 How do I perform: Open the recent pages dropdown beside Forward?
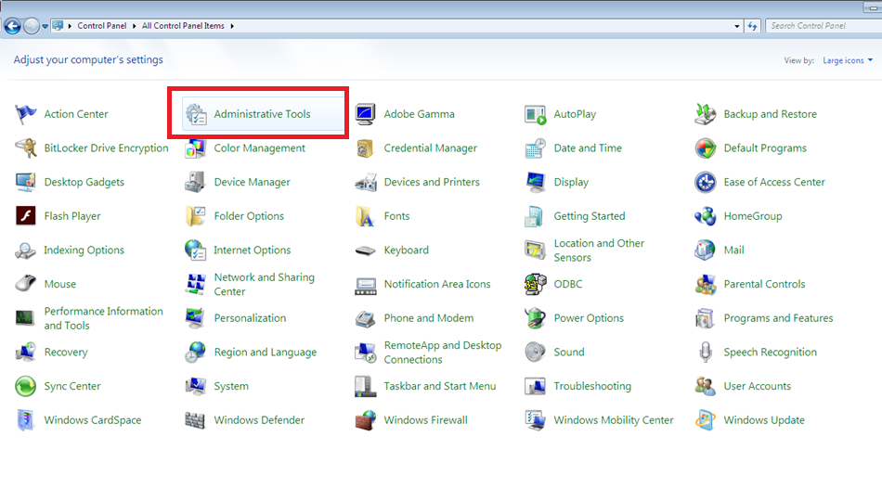(45, 26)
